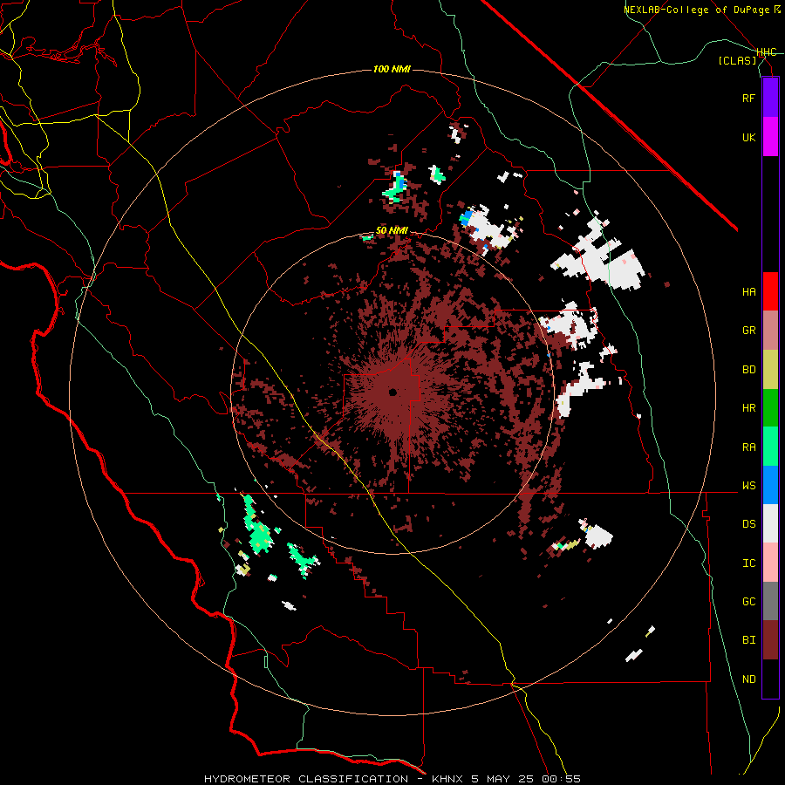Pick the RA rain color swatch

tap(770, 447)
